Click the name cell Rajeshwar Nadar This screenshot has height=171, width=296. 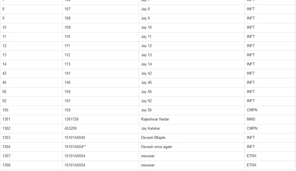(x=191, y=119)
